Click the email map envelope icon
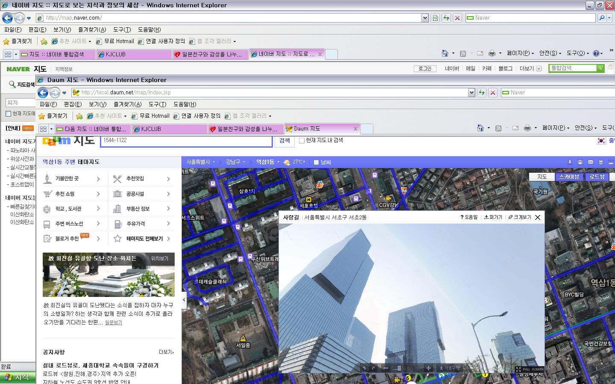The image size is (615, 384). 591,162
